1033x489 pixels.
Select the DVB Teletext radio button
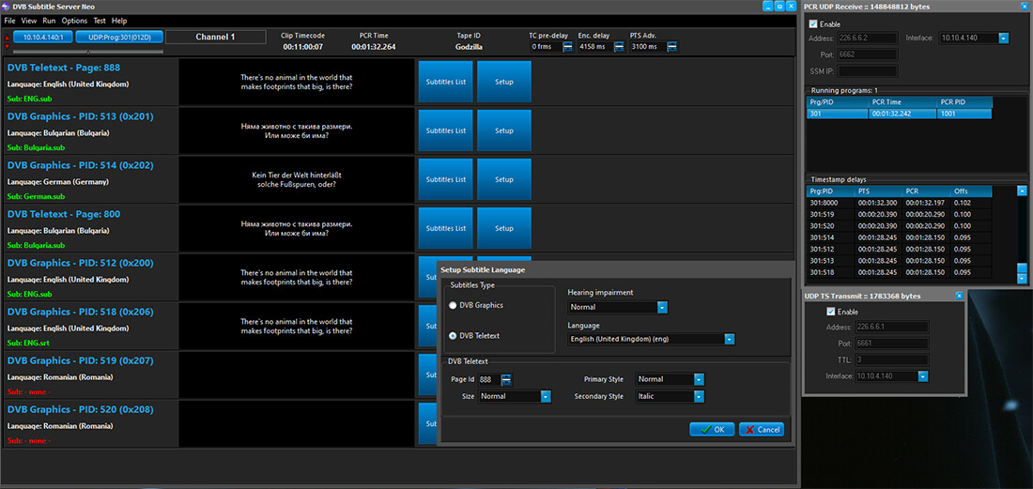point(452,336)
